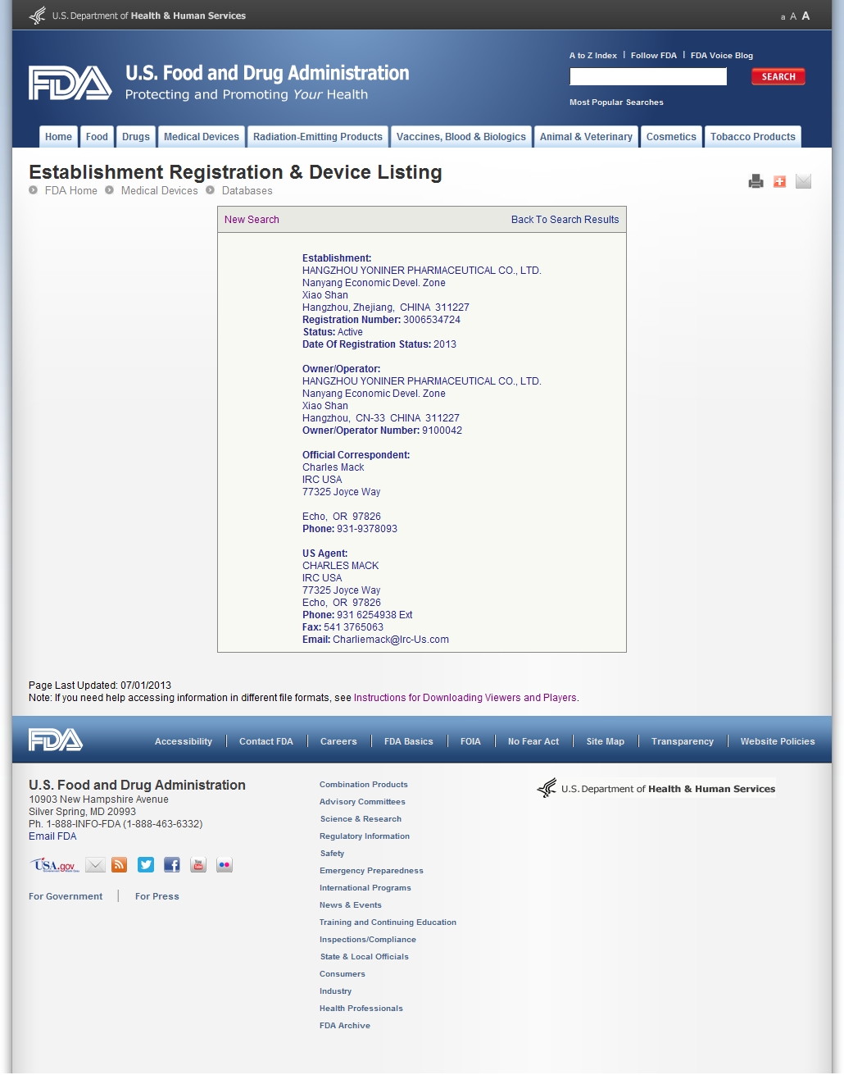Click the USA.gov logo
844x1075 pixels.
[x=55, y=865]
